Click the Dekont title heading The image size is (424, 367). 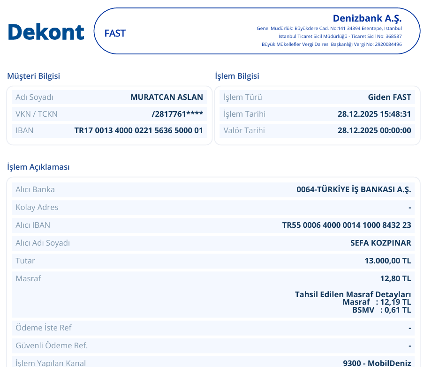tap(46, 32)
